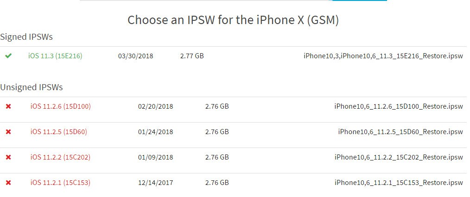470x197 pixels.
Task: Open the iOS 11.2.2 (15C202) link
Action: point(60,157)
